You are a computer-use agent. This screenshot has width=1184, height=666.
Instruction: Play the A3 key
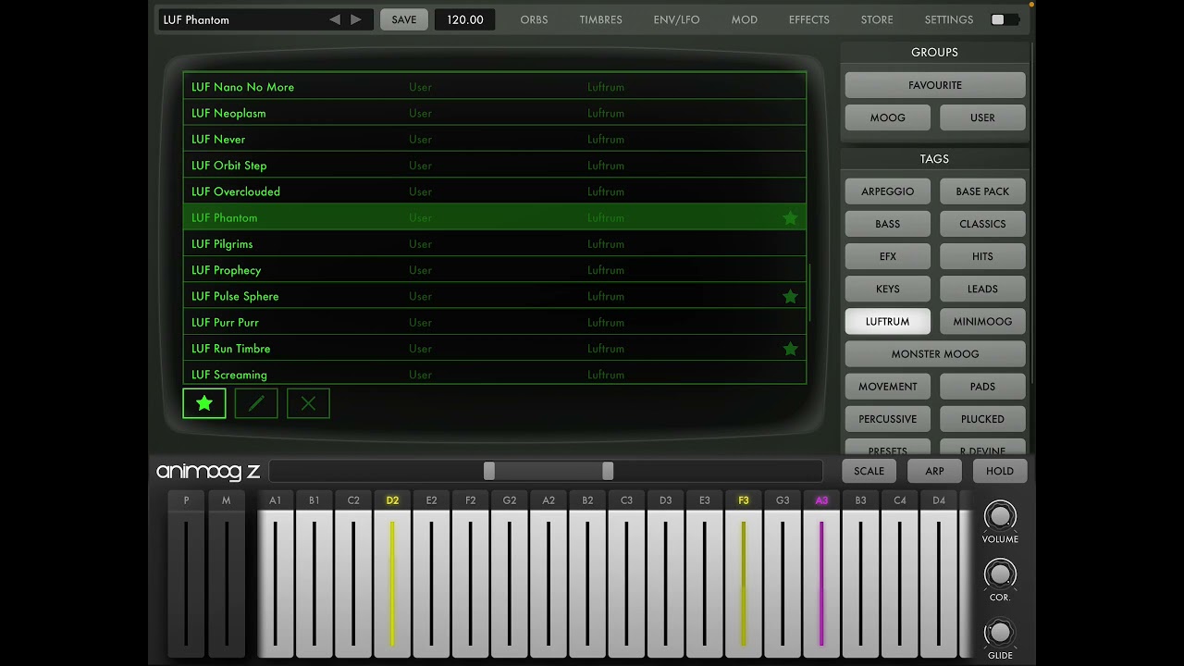click(821, 583)
